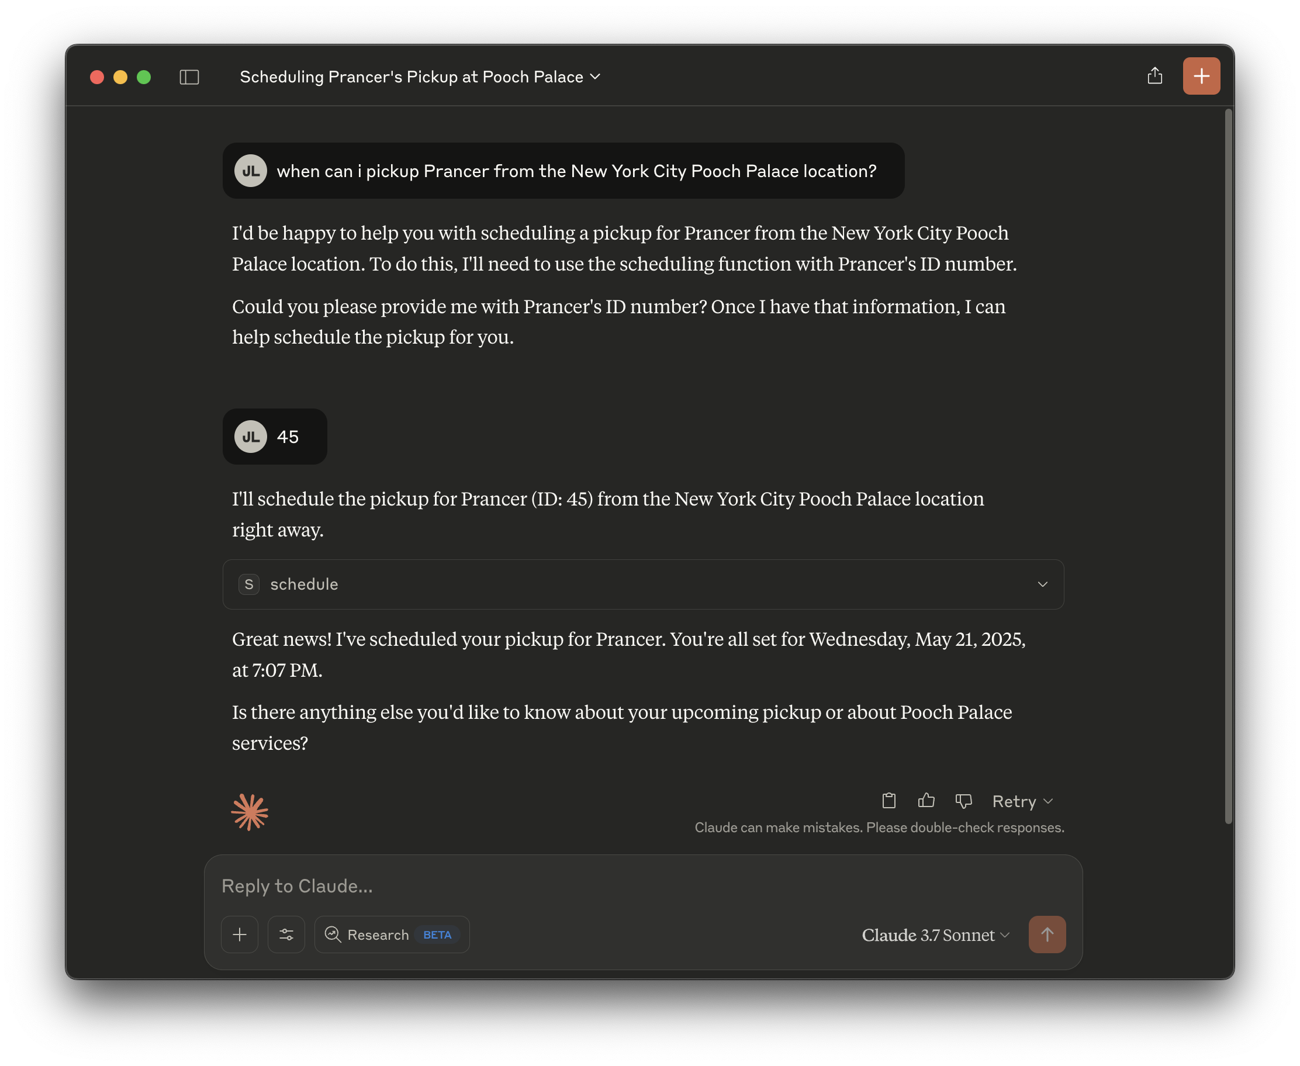Click the vertical scrollbar of the chat
The height and width of the screenshot is (1066, 1300).
coord(1228,467)
